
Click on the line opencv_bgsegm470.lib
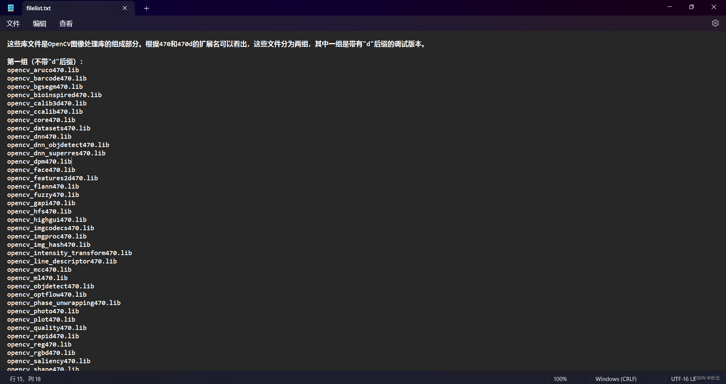point(45,87)
